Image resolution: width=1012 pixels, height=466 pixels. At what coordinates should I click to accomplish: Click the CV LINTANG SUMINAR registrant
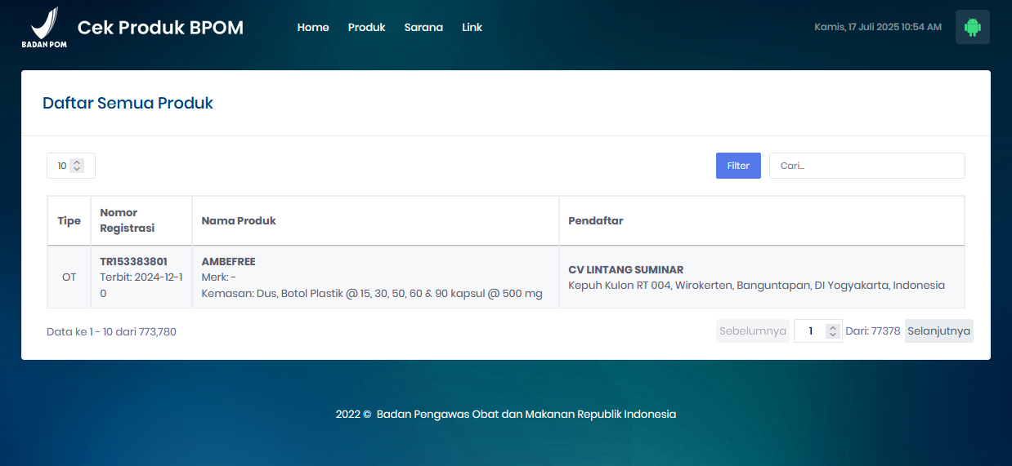click(625, 270)
